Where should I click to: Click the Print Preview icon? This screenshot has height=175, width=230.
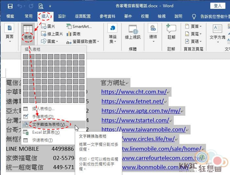pos(41,6)
